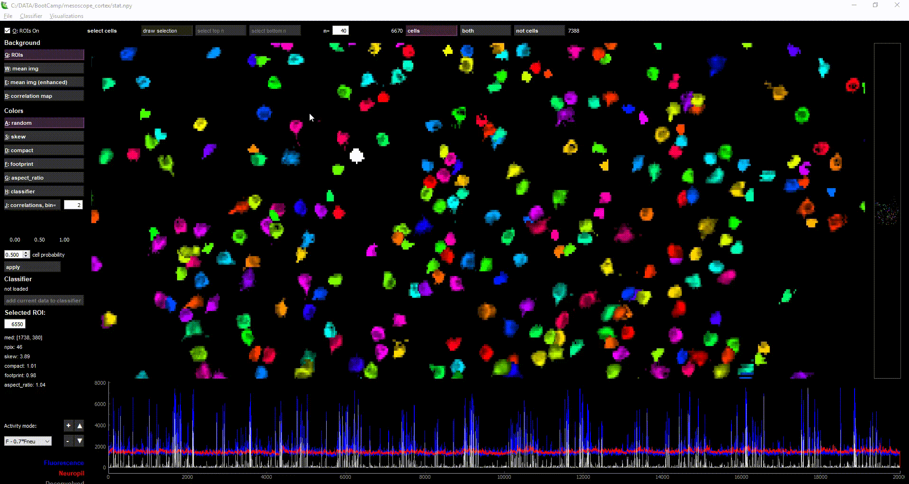Click the Selected ROI number field
909x484 pixels.
pyautogui.click(x=15, y=324)
